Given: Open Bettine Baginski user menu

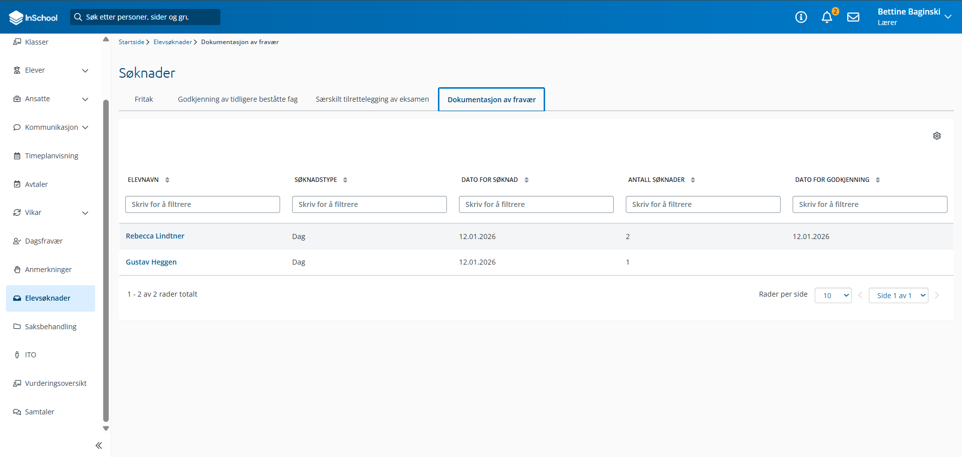Looking at the screenshot, I should [x=914, y=17].
